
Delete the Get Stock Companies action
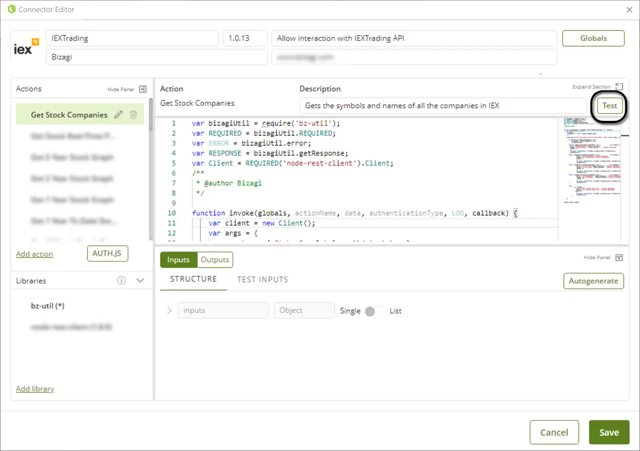click(x=134, y=114)
